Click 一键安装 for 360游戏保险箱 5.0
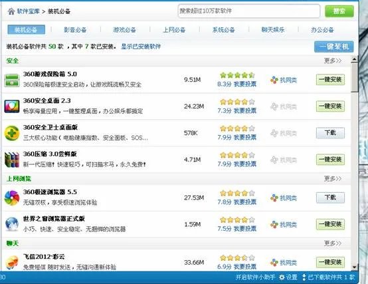This screenshot has height=284, width=368. (330, 80)
